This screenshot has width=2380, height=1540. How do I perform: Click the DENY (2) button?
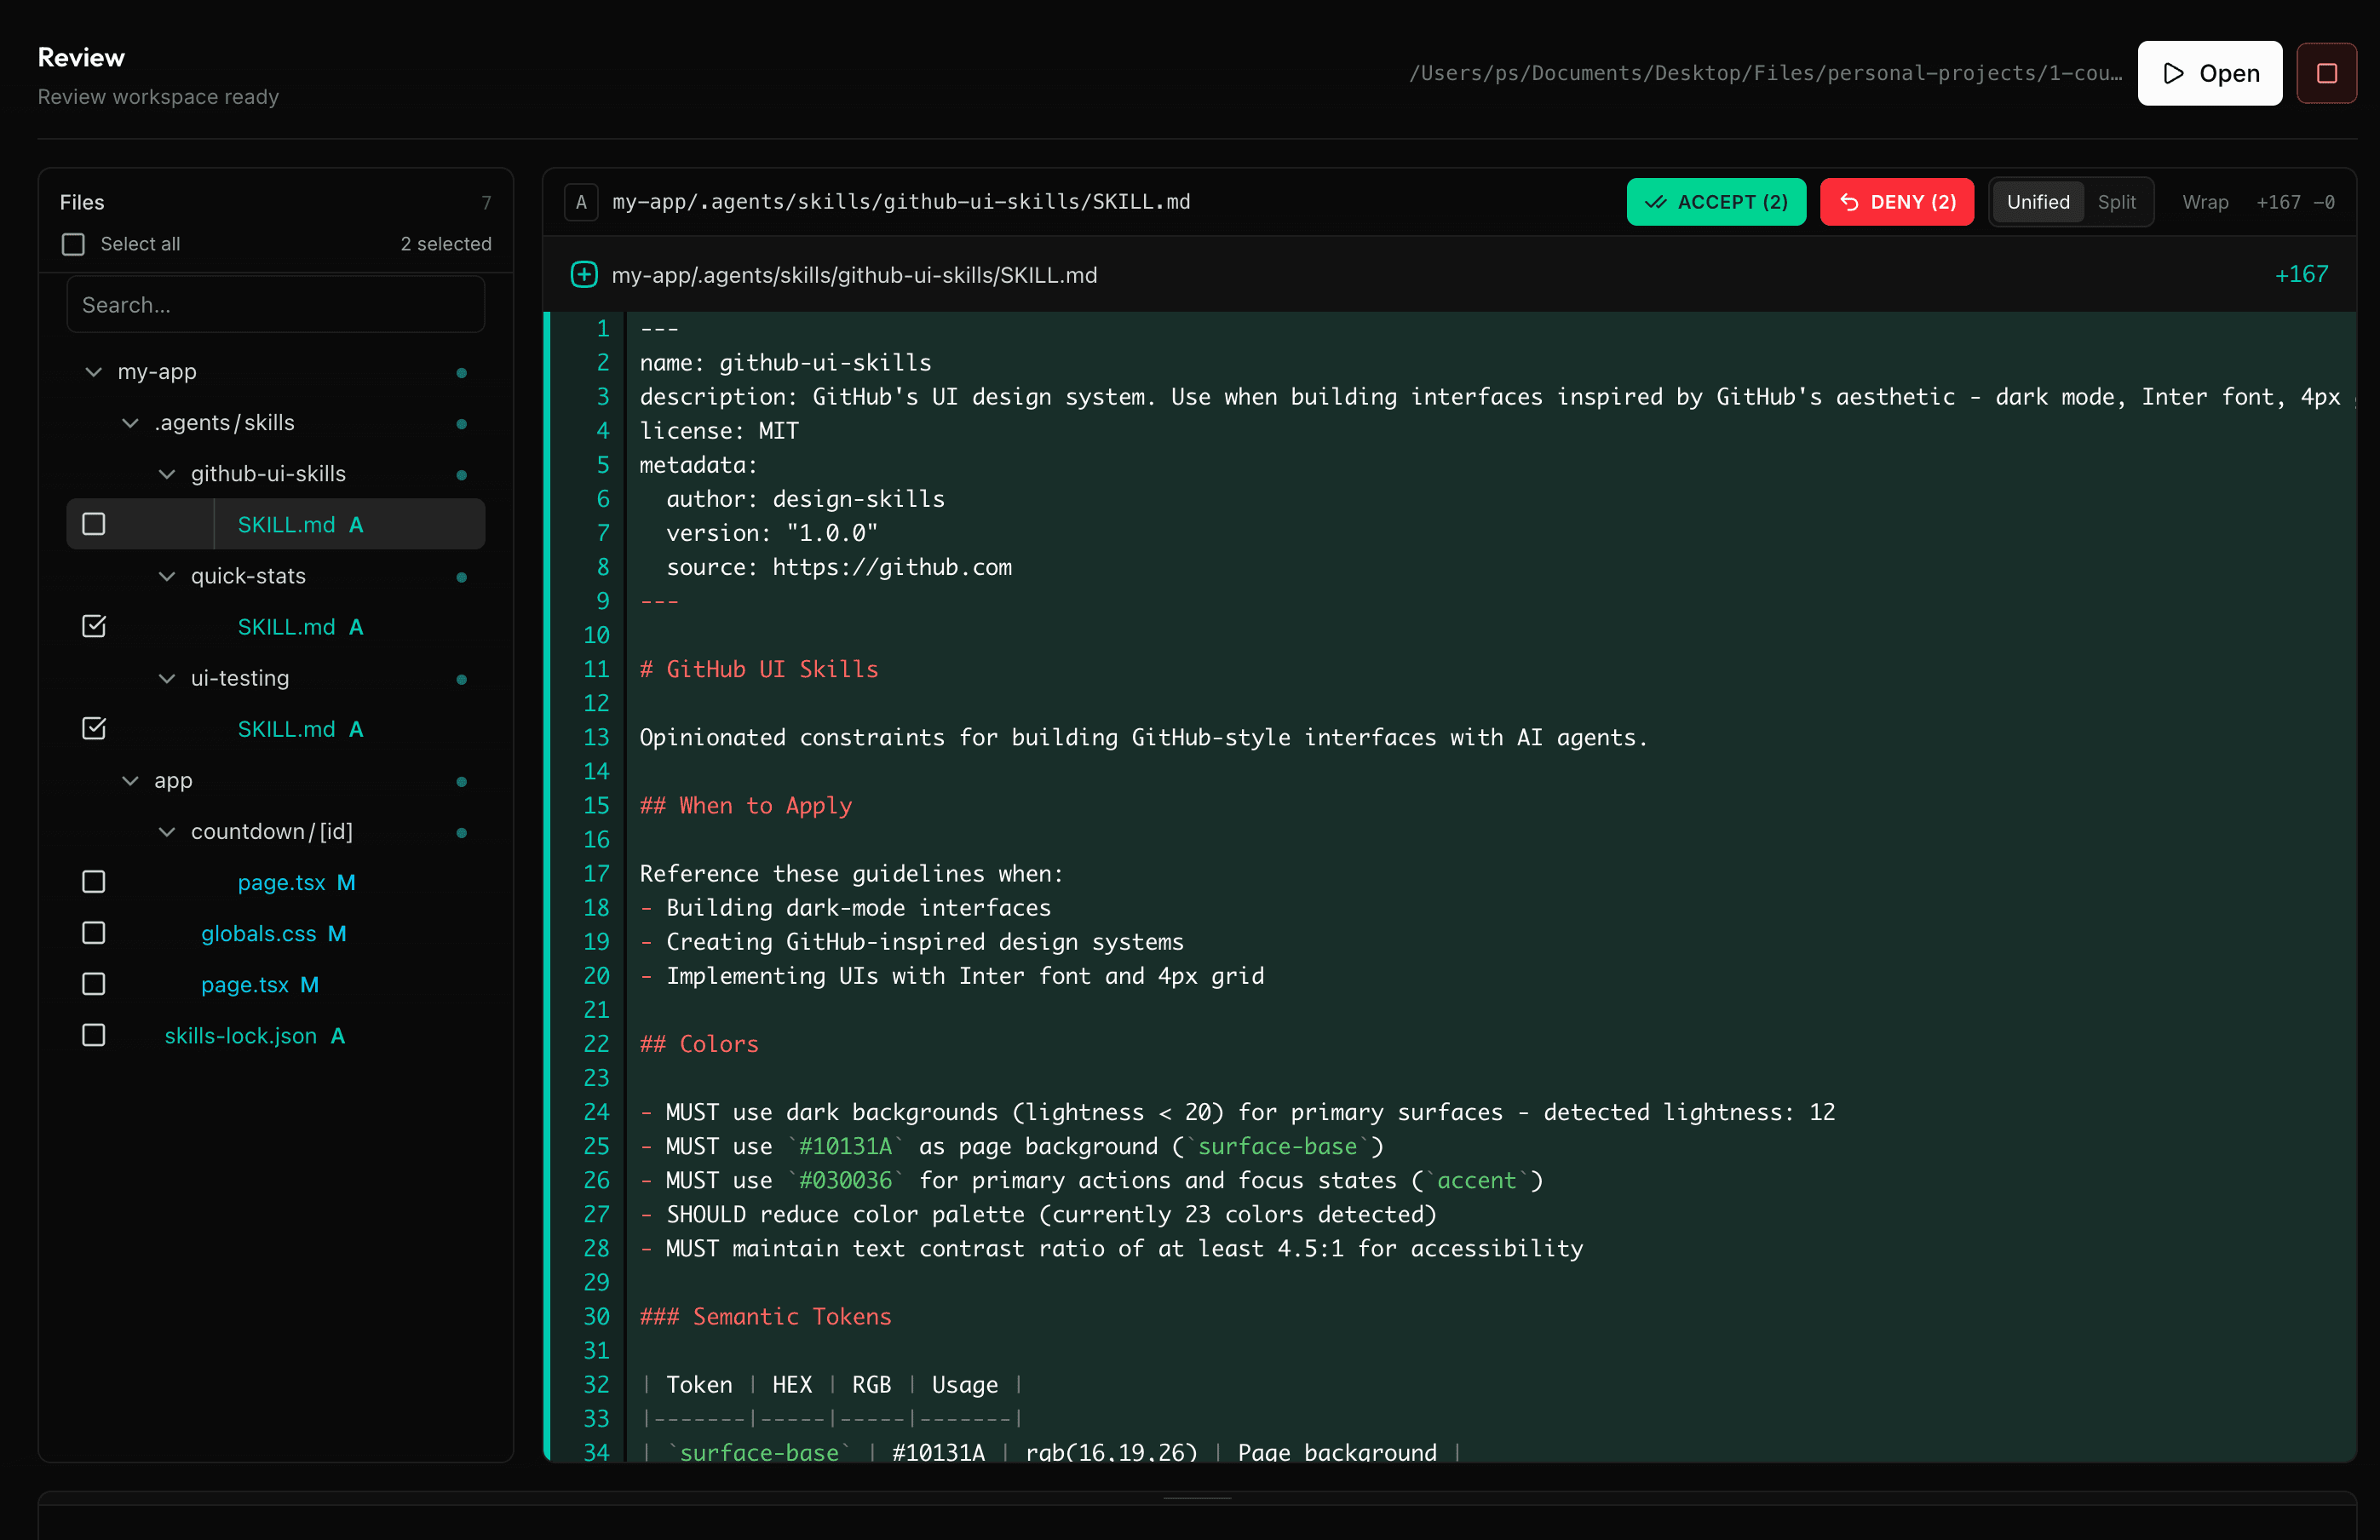1896,202
